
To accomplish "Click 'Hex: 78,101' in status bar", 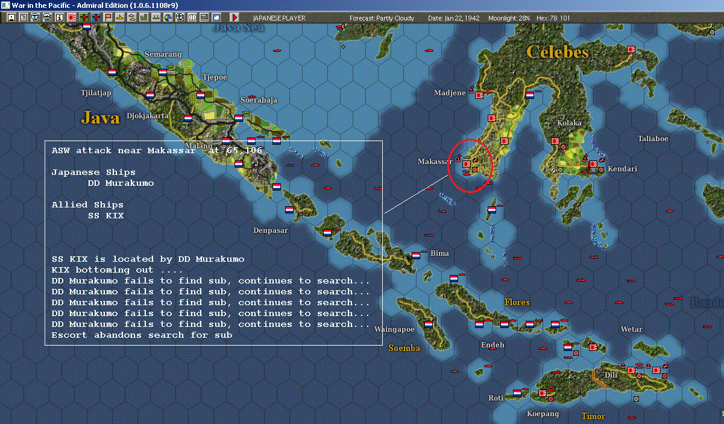I will [x=553, y=18].
